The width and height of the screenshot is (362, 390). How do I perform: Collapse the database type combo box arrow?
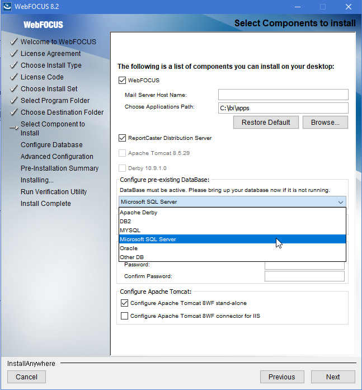tap(341, 202)
